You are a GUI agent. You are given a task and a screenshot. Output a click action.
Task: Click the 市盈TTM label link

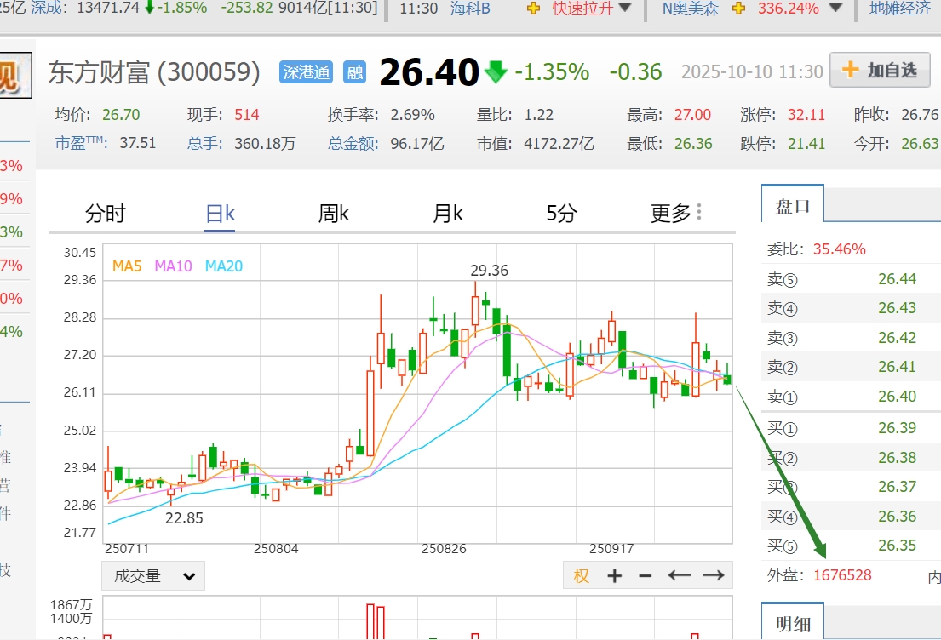pyautogui.click(x=81, y=143)
